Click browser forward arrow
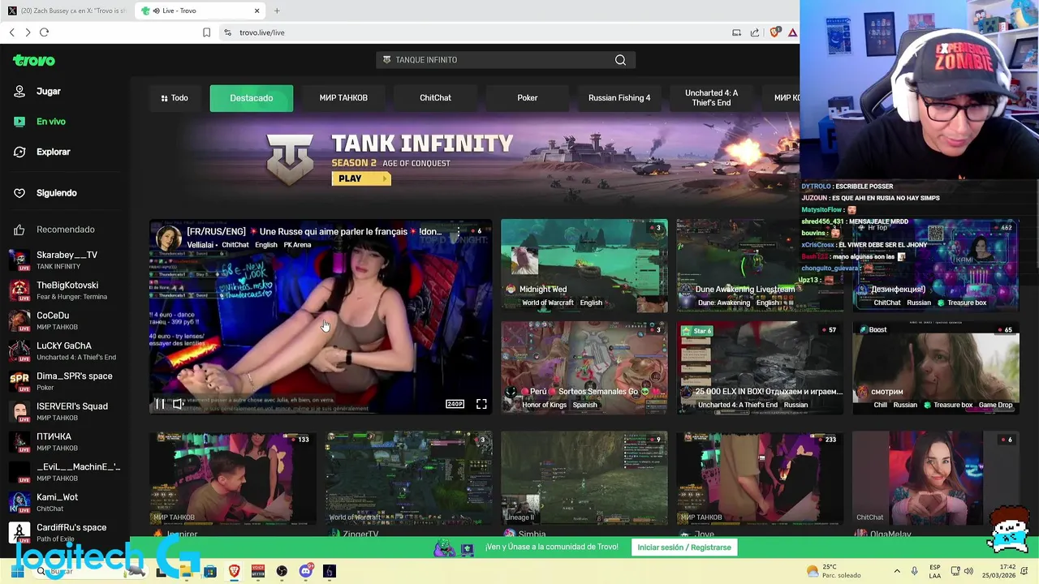Screen dimensions: 1039x584 (x=28, y=32)
